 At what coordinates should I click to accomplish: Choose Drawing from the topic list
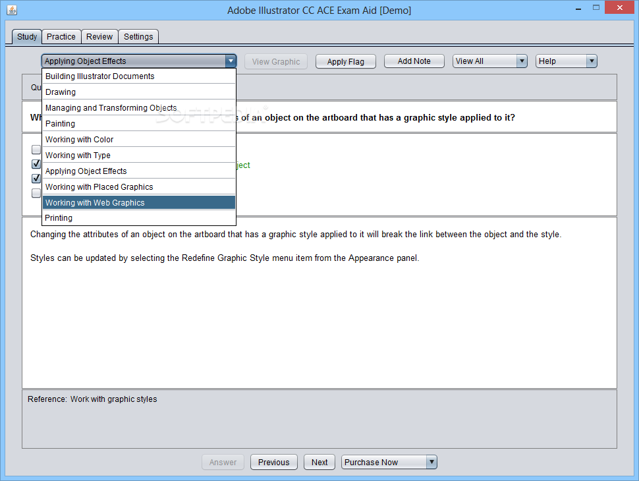click(x=139, y=92)
